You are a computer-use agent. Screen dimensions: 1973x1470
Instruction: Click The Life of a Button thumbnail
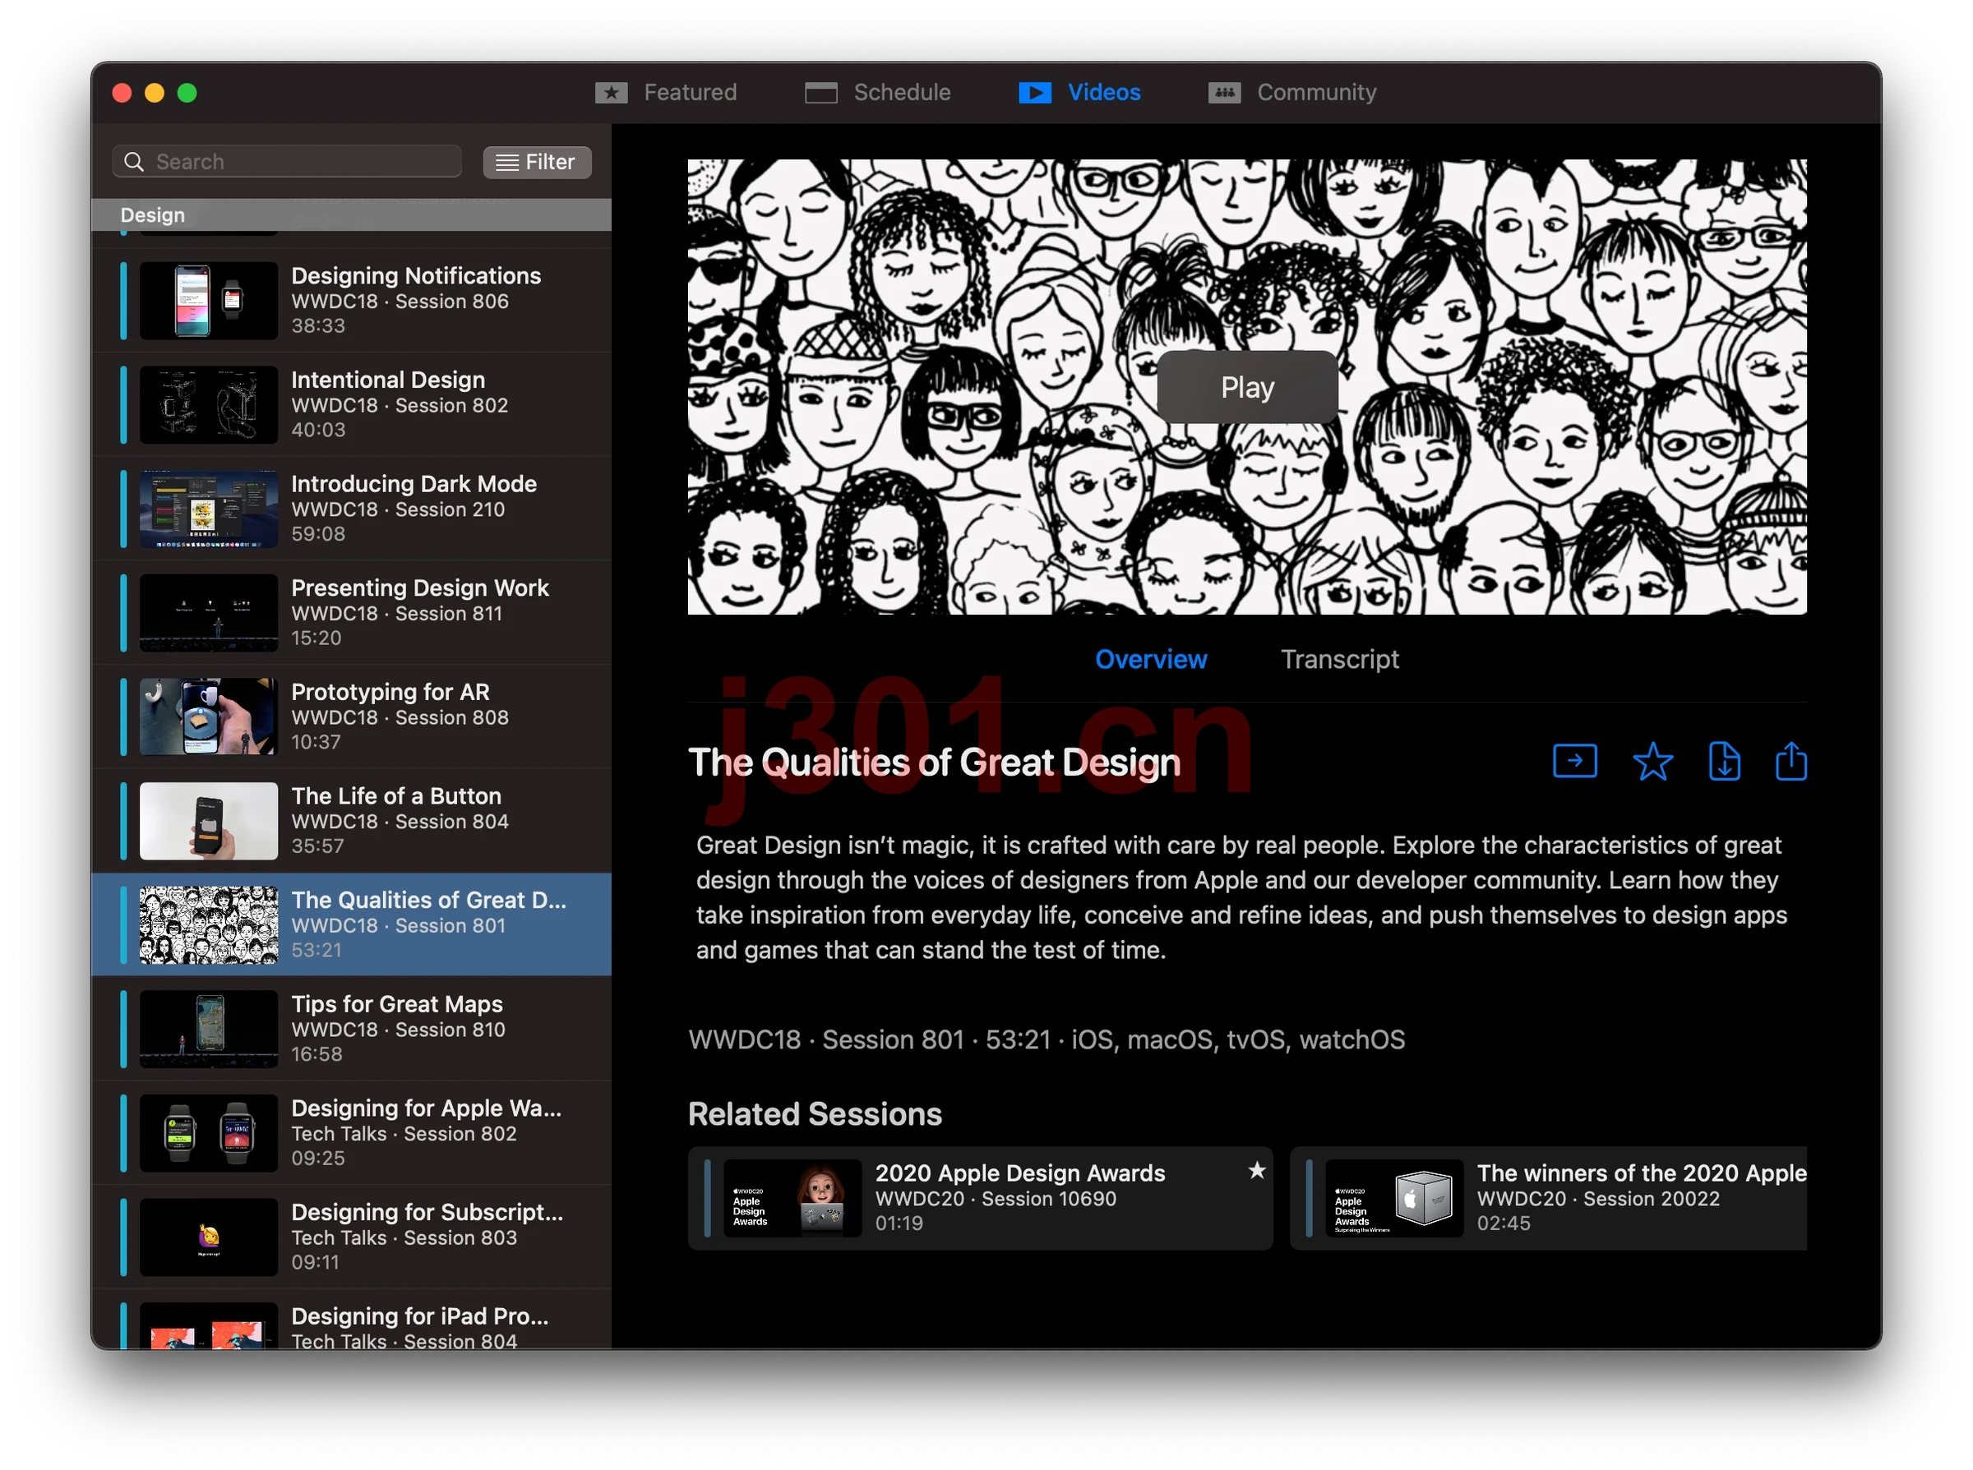pyautogui.click(x=208, y=822)
